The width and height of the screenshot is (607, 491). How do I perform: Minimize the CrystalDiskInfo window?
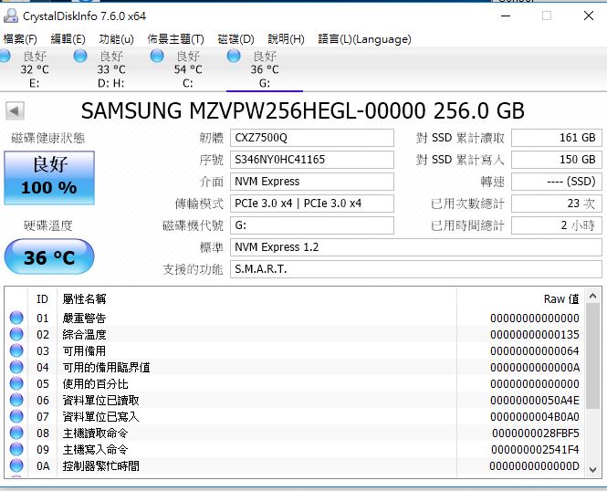(506, 16)
